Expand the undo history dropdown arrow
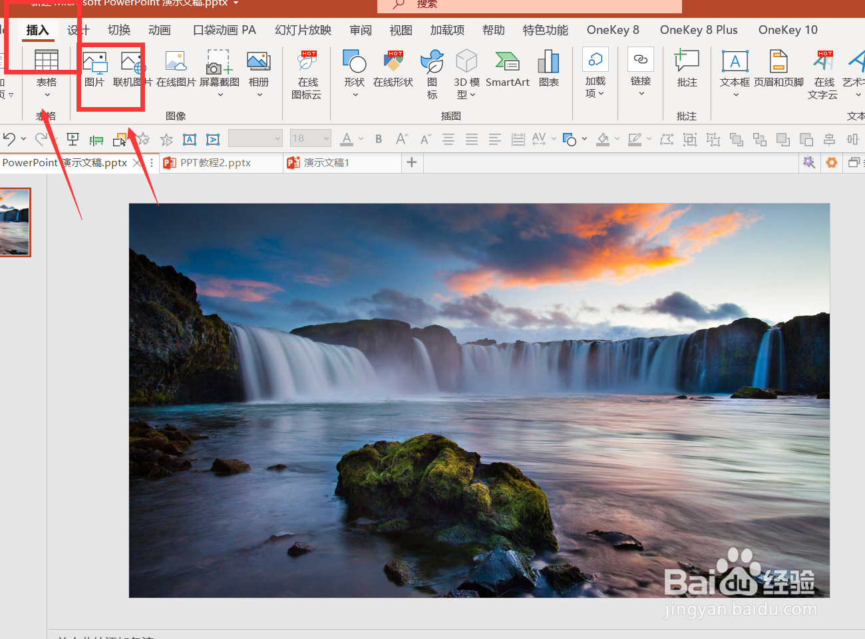The height and width of the screenshot is (639, 865). 23,139
